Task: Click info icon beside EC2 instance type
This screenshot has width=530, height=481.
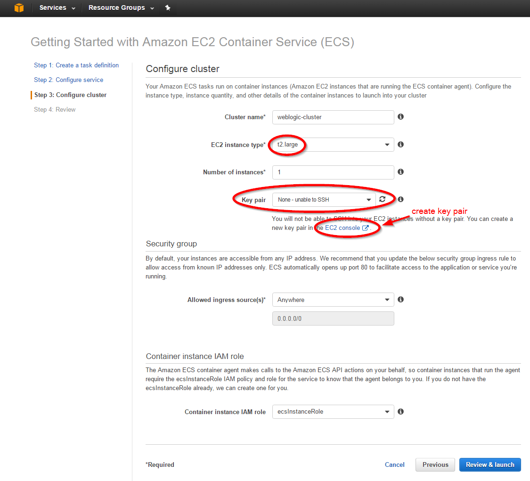Action: 400,145
